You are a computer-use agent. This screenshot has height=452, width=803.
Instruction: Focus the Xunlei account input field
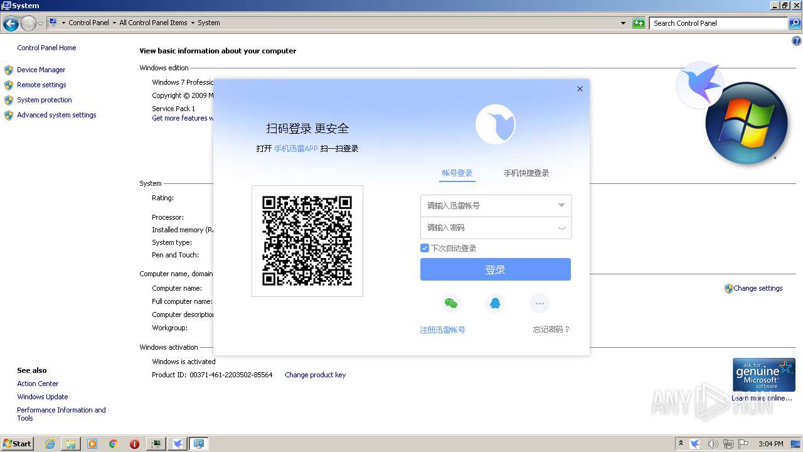point(496,206)
